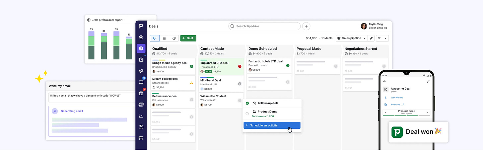
Task: Open the Marketplace store icon in sidebar
Action: [141, 138]
